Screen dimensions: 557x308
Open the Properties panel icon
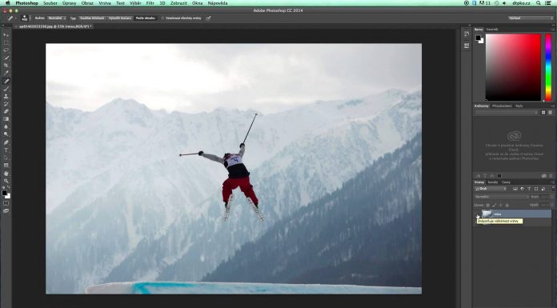467,46
